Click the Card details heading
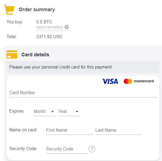The width and height of the screenshot is (162, 161). click(35, 55)
